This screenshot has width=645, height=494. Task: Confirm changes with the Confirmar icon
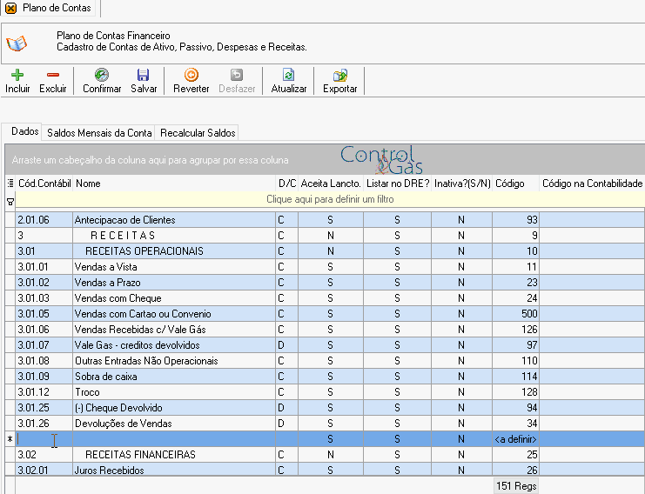tap(102, 75)
